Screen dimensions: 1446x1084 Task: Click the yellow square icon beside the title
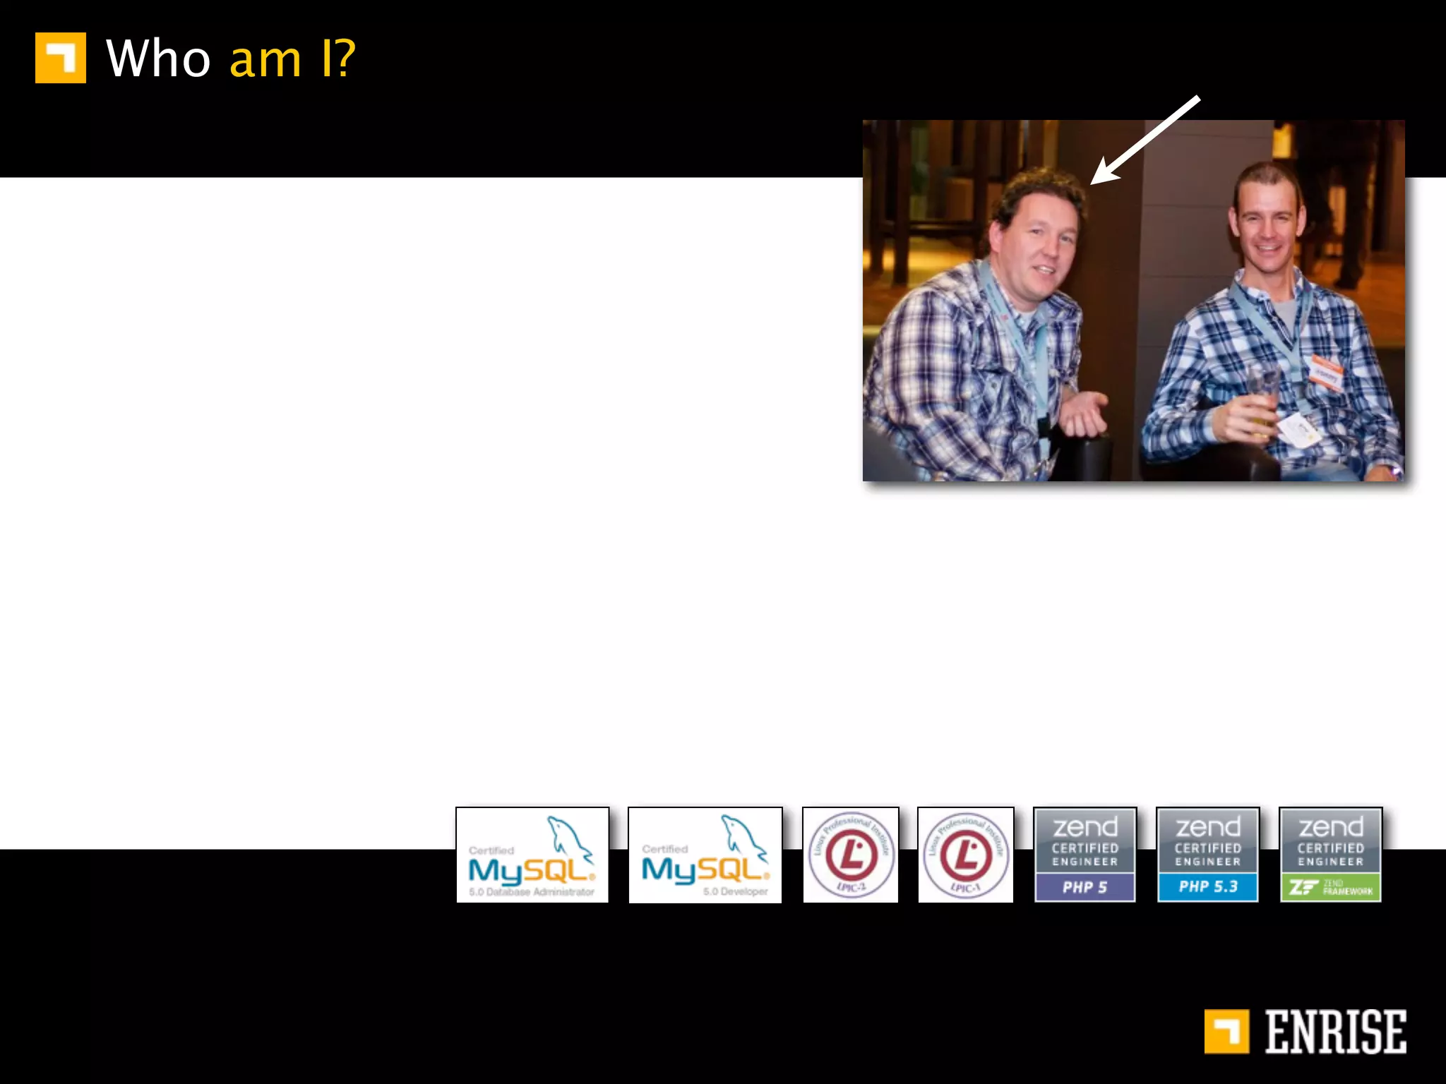(61, 58)
